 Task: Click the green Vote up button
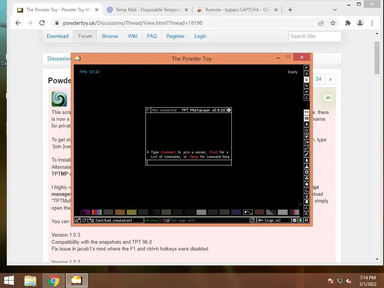[151, 220]
